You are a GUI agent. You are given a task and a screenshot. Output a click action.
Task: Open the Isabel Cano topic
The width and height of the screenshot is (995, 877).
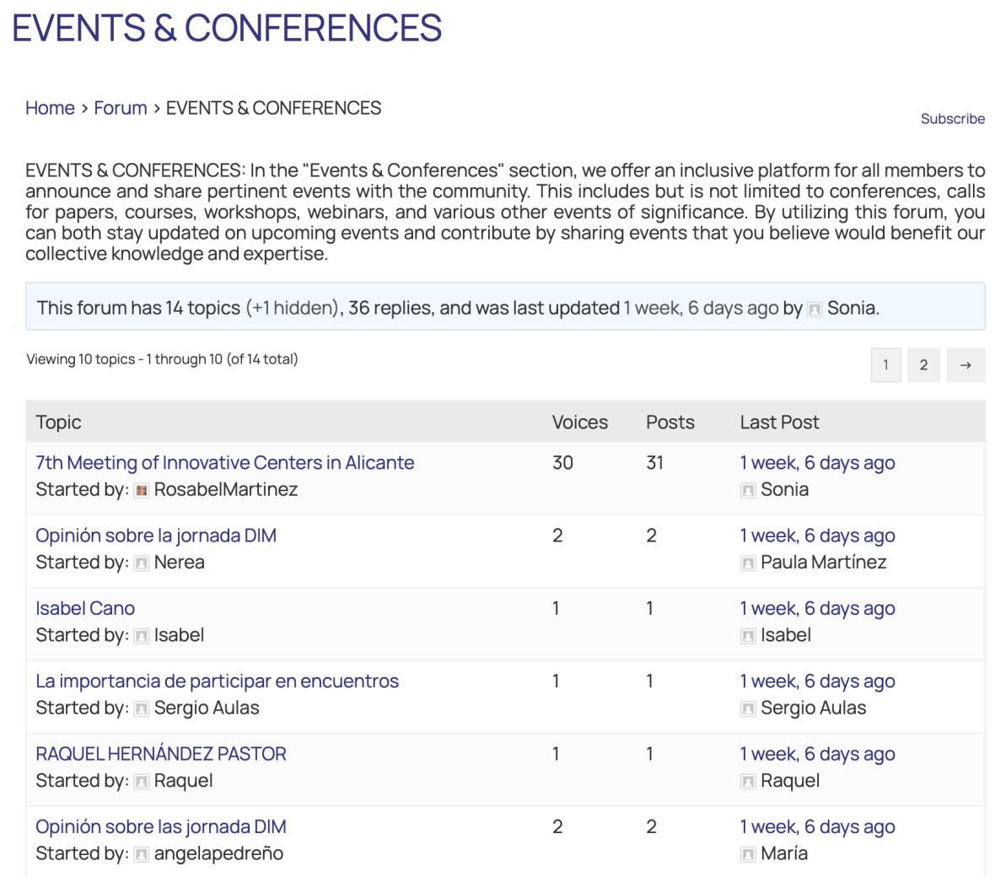click(x=85, y=609)
